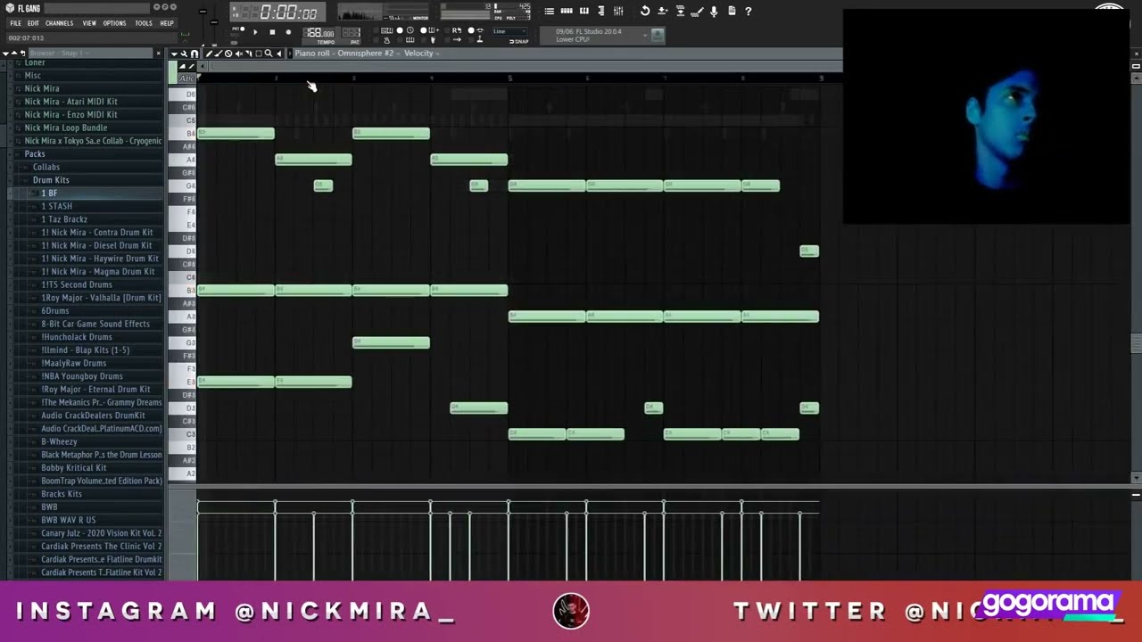
Task: Open the Mixer view icon
Action: click(x=618, y=11)
